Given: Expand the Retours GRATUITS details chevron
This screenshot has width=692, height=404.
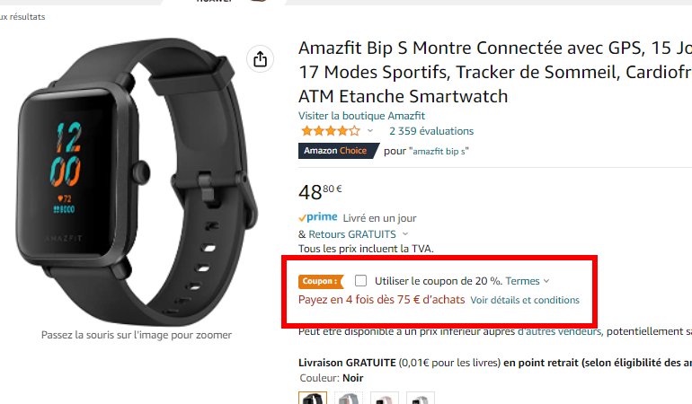Looking at the screenshot, I should pos(405,234).
